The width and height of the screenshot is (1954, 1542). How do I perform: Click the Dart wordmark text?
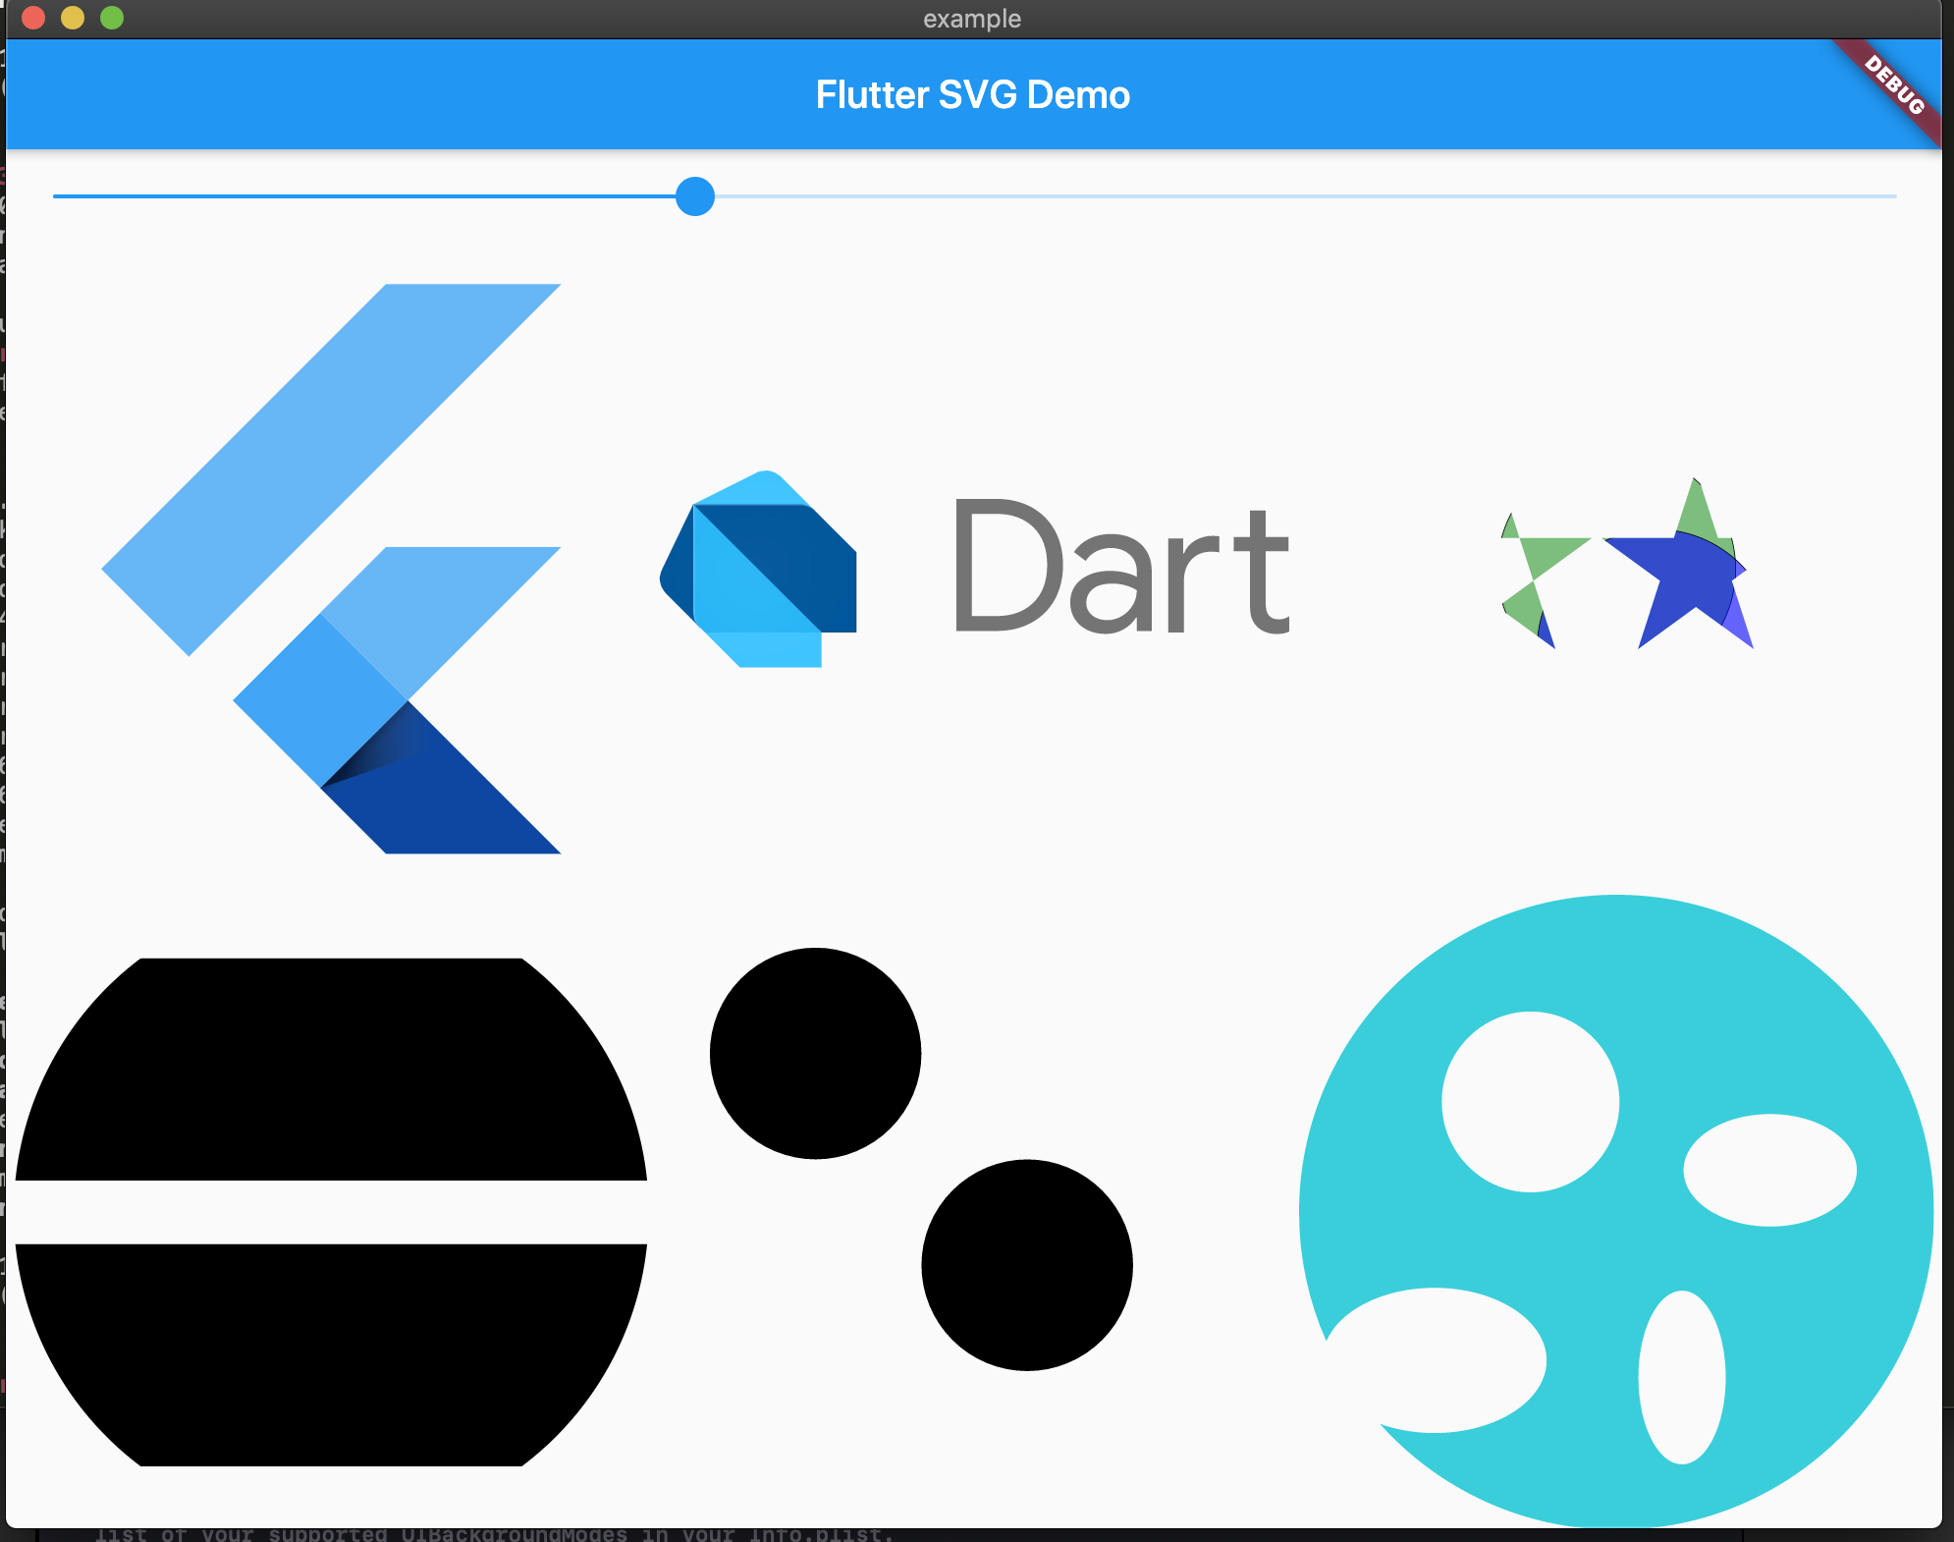[1122, 568]
